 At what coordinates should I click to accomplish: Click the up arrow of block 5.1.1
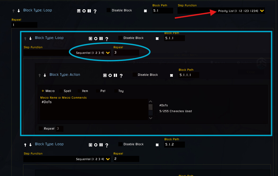(x=25, y=38)
